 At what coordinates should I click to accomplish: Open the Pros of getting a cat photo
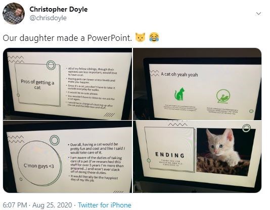click(68, 84)
